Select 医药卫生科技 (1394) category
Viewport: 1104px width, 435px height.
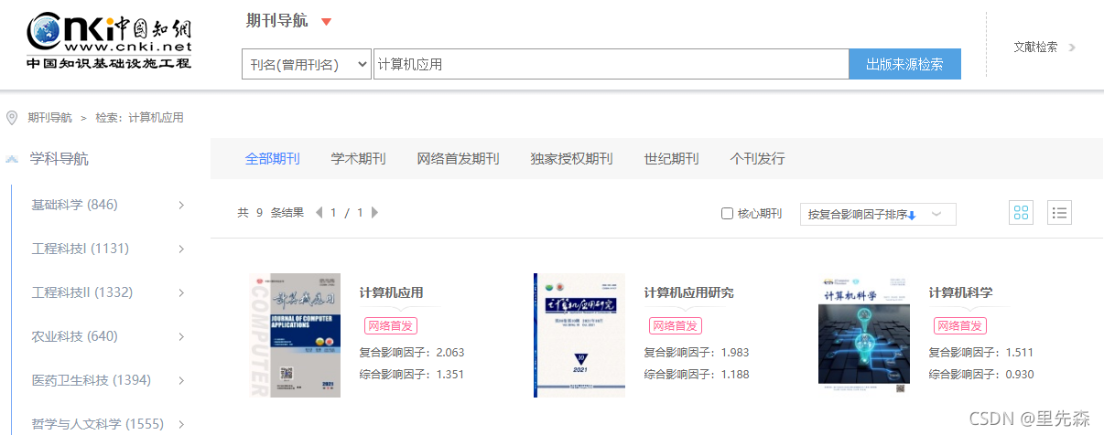point(91,380)
